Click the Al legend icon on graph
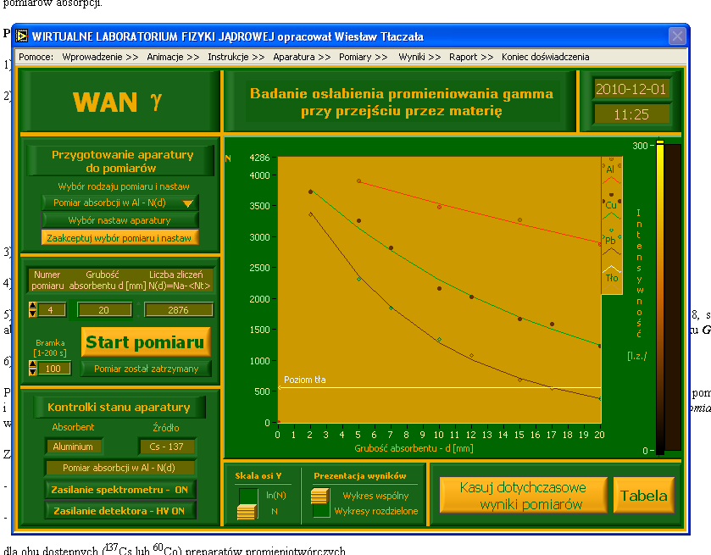The width and height of the screenshot is (711, 555). [611, 180]
